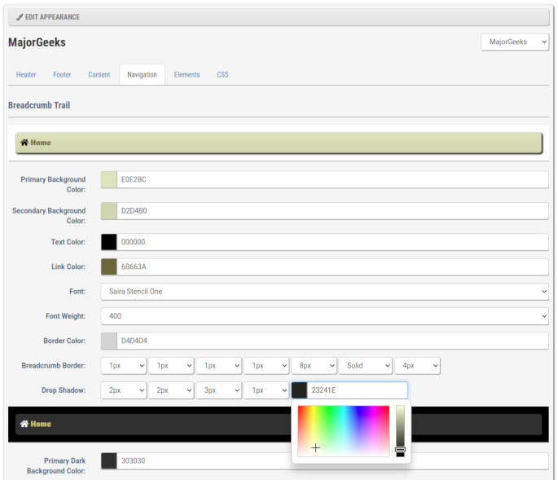Click the home icon in dark breadcrumb preview
Screen dimensions: 558x480
click(x=24, y=424)
